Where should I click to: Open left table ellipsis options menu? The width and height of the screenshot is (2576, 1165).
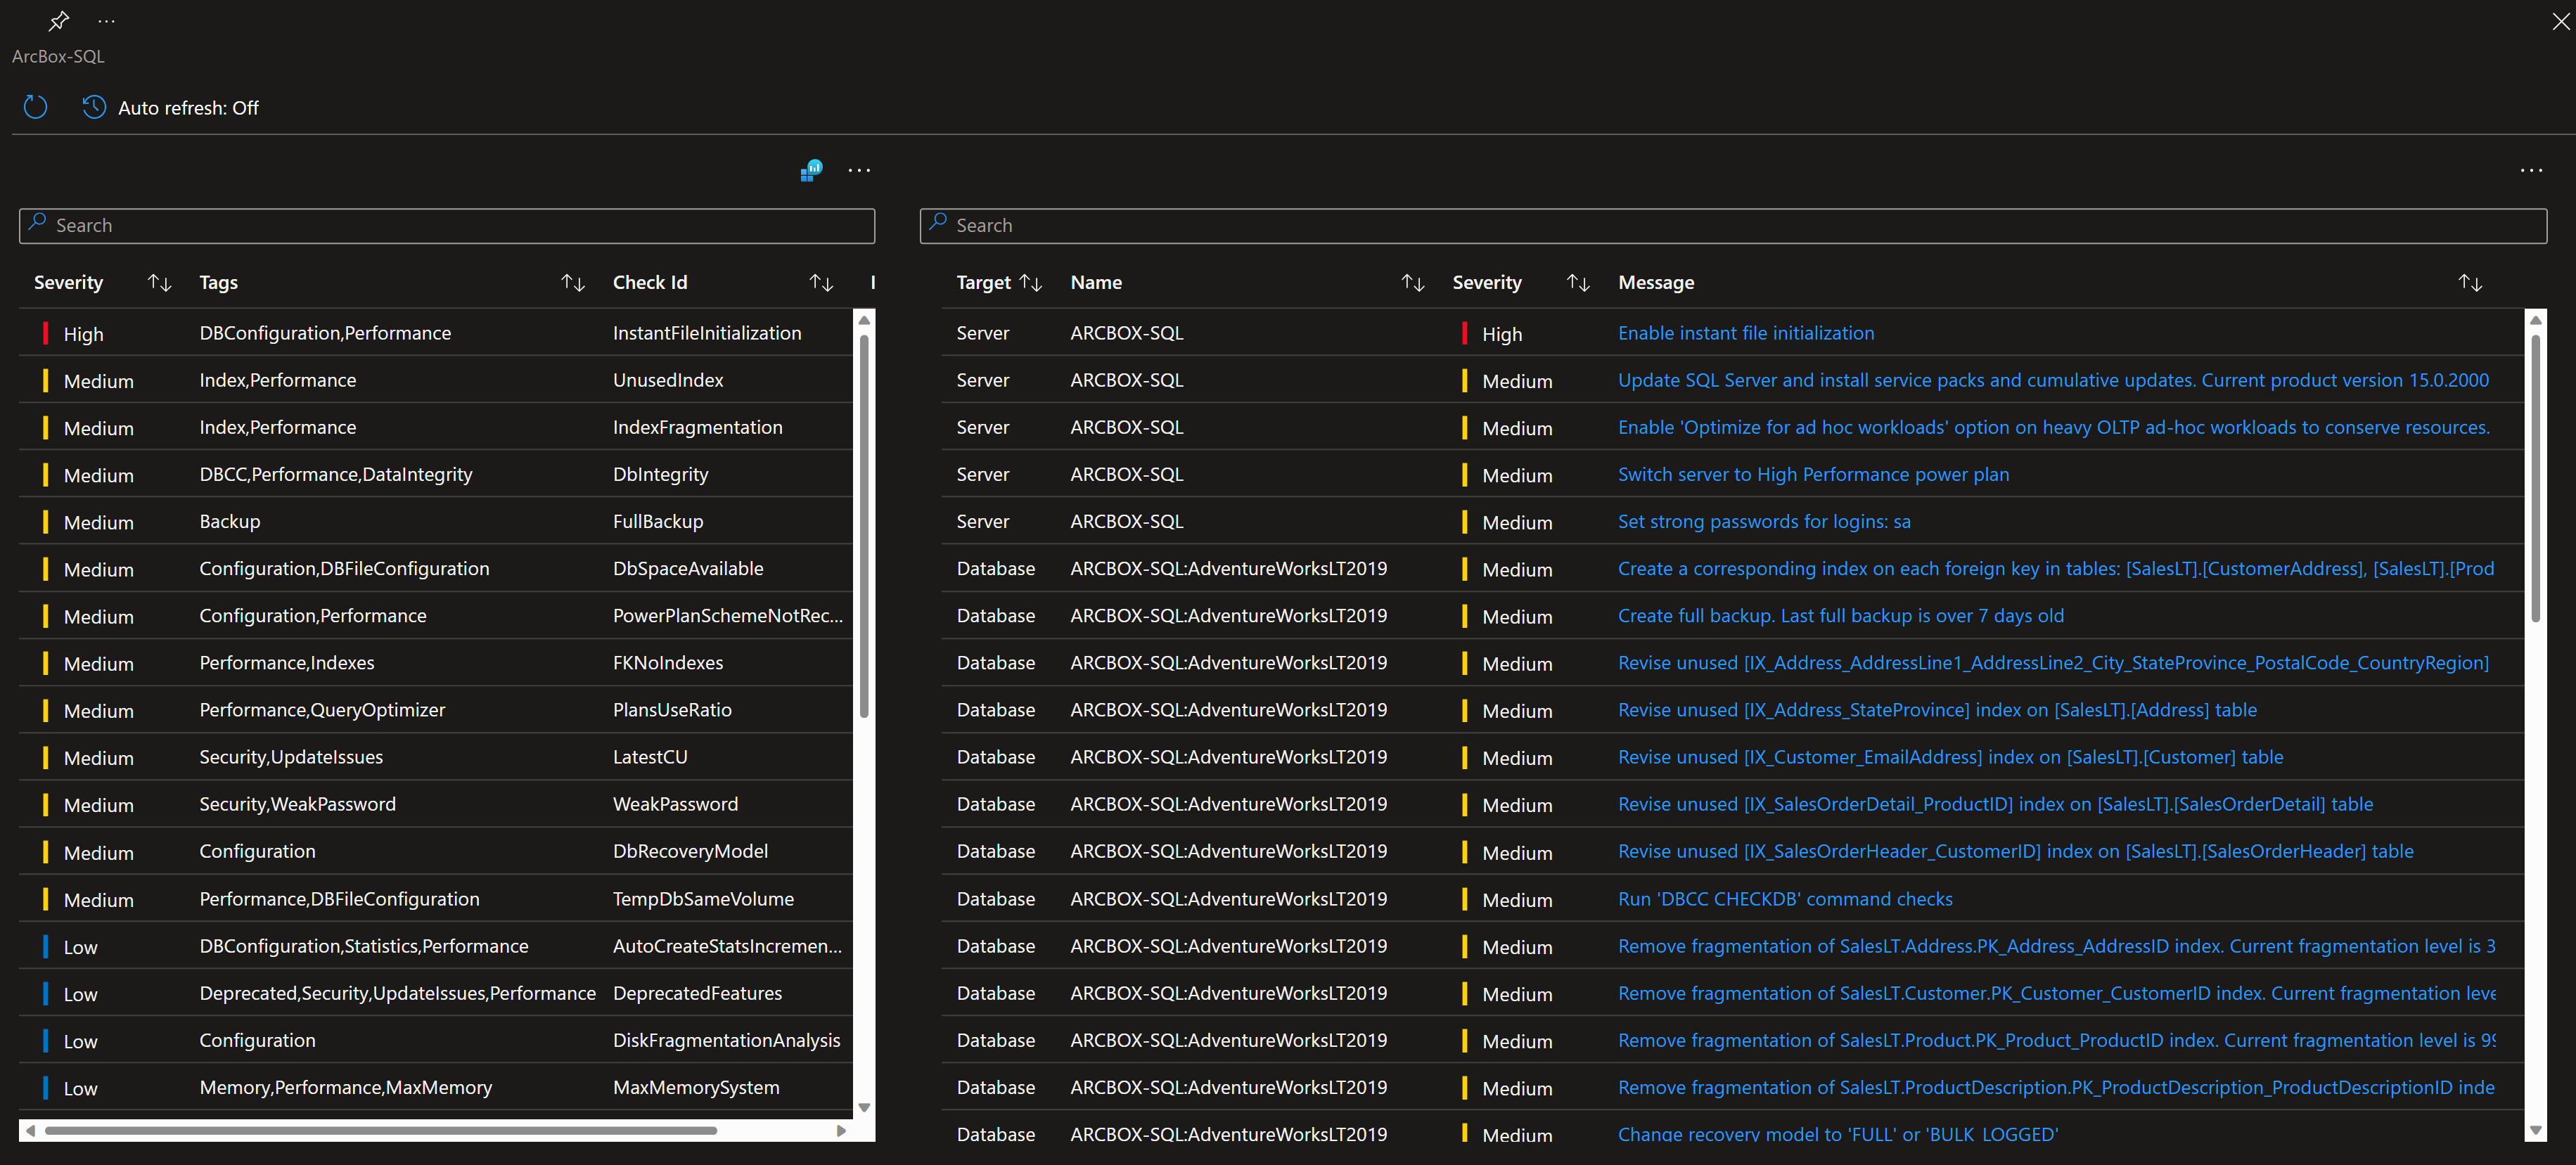pos(859,170)
